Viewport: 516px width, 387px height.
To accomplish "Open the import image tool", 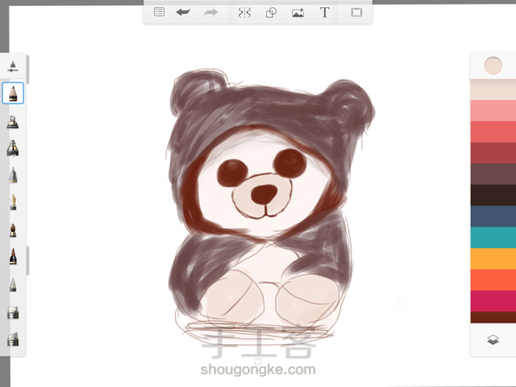I will (x=298, y=12).
